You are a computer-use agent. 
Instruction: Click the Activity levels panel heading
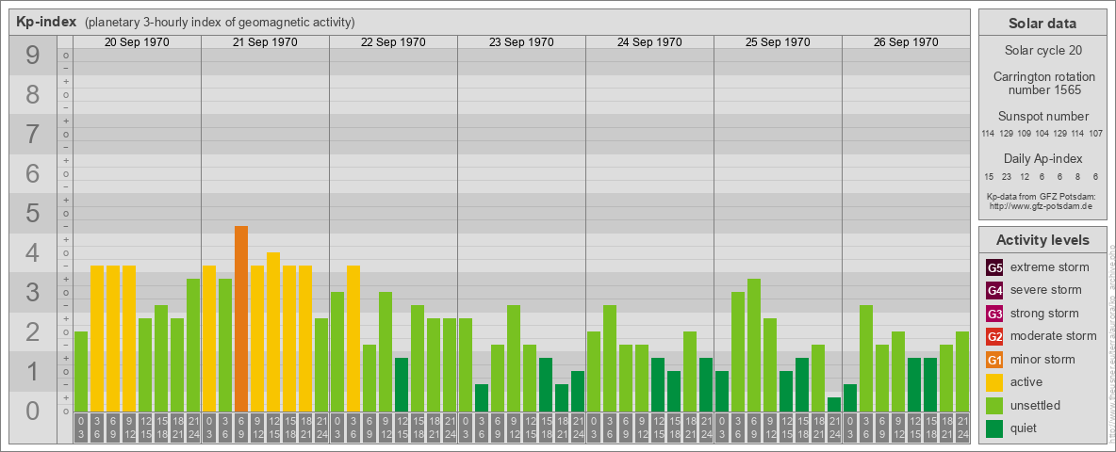[1042, 240]
